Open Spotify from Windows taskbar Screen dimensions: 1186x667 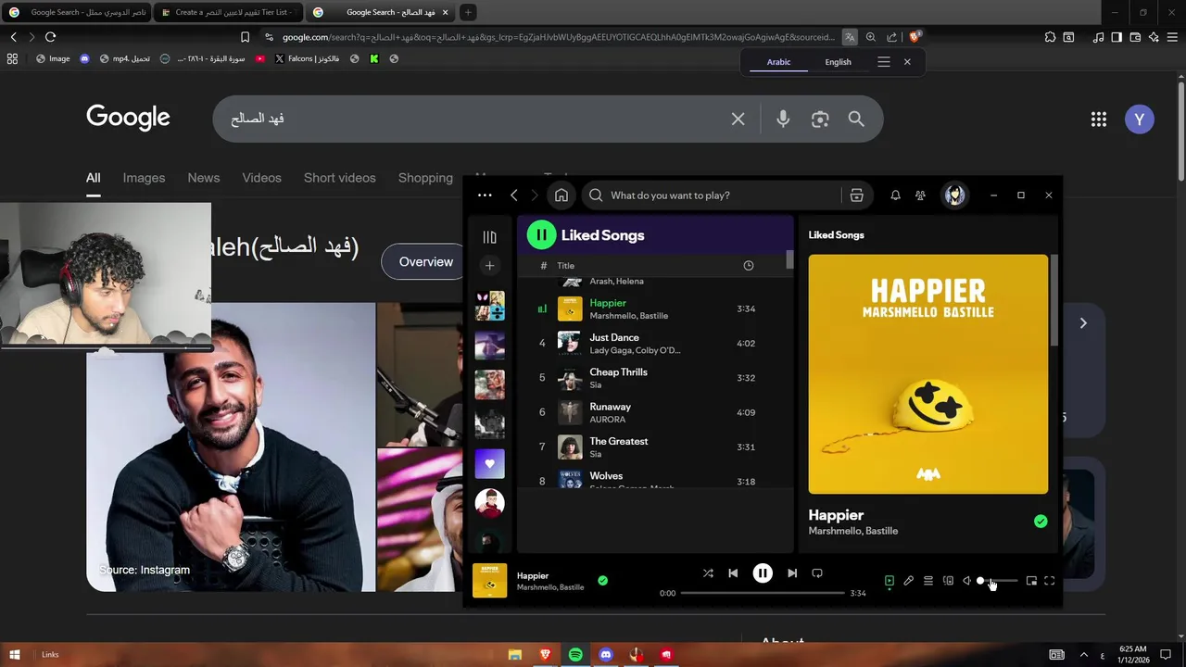click(x=575, y=655)
